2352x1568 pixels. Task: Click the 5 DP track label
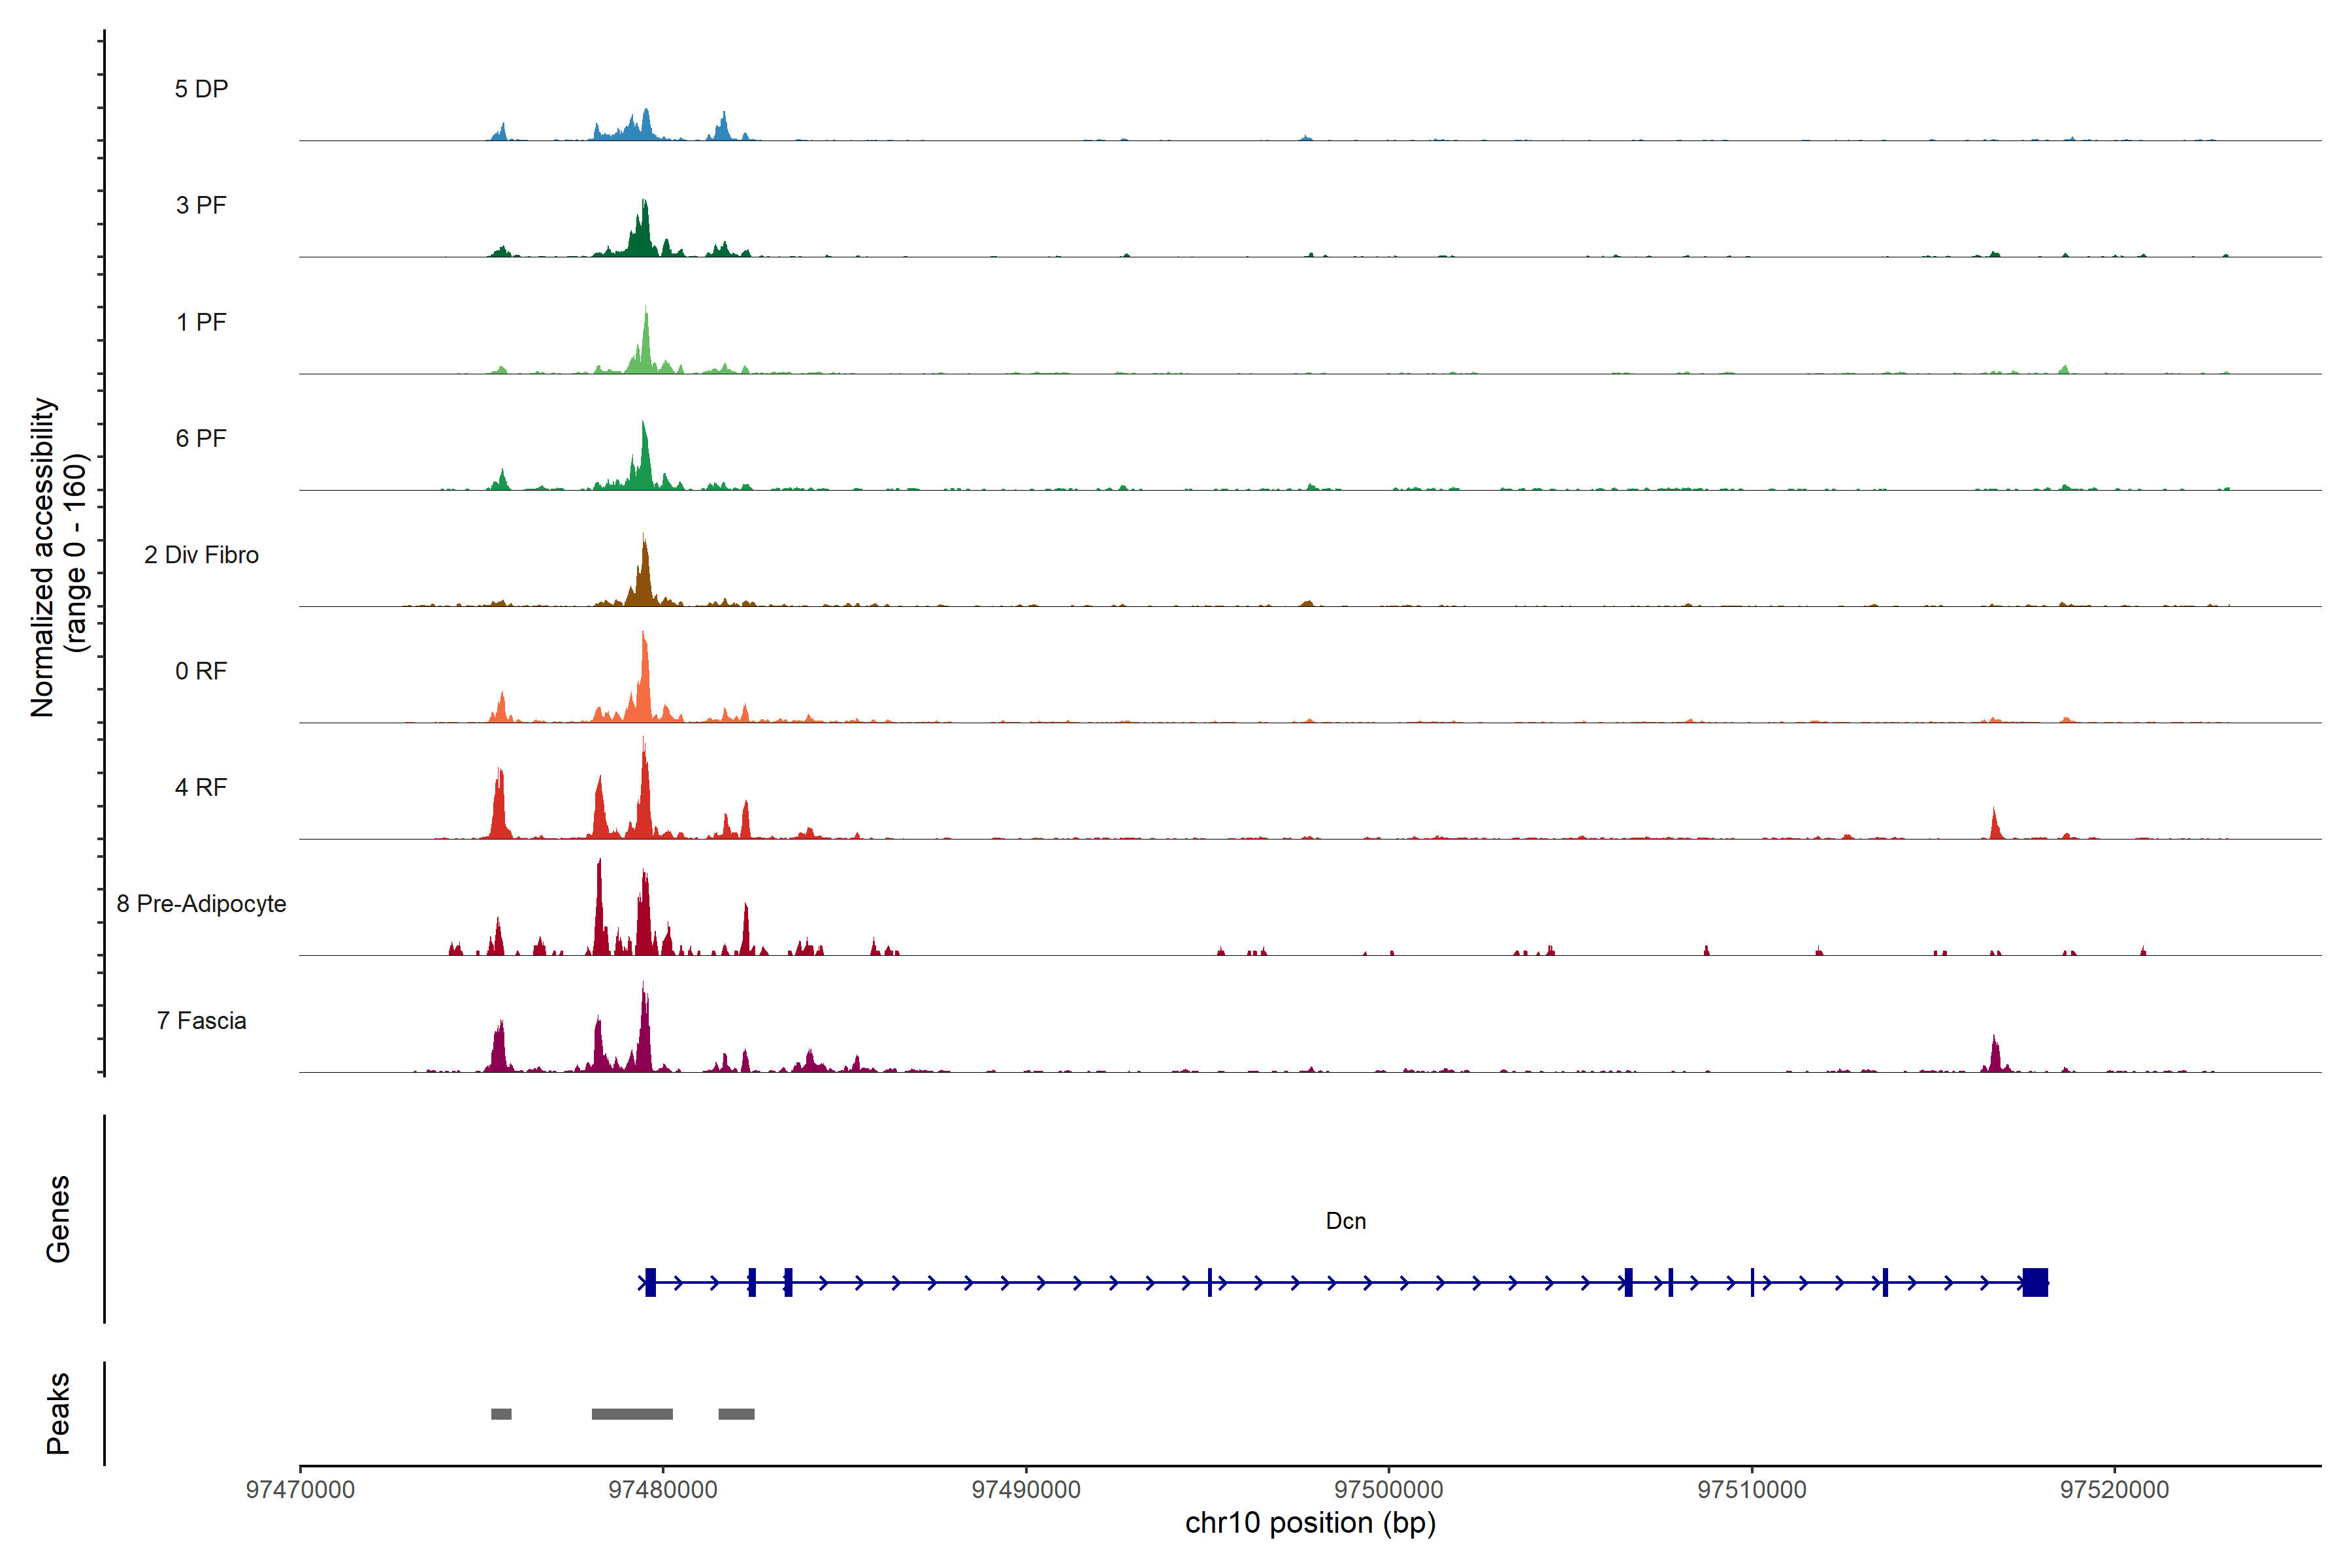pos(201,89)
